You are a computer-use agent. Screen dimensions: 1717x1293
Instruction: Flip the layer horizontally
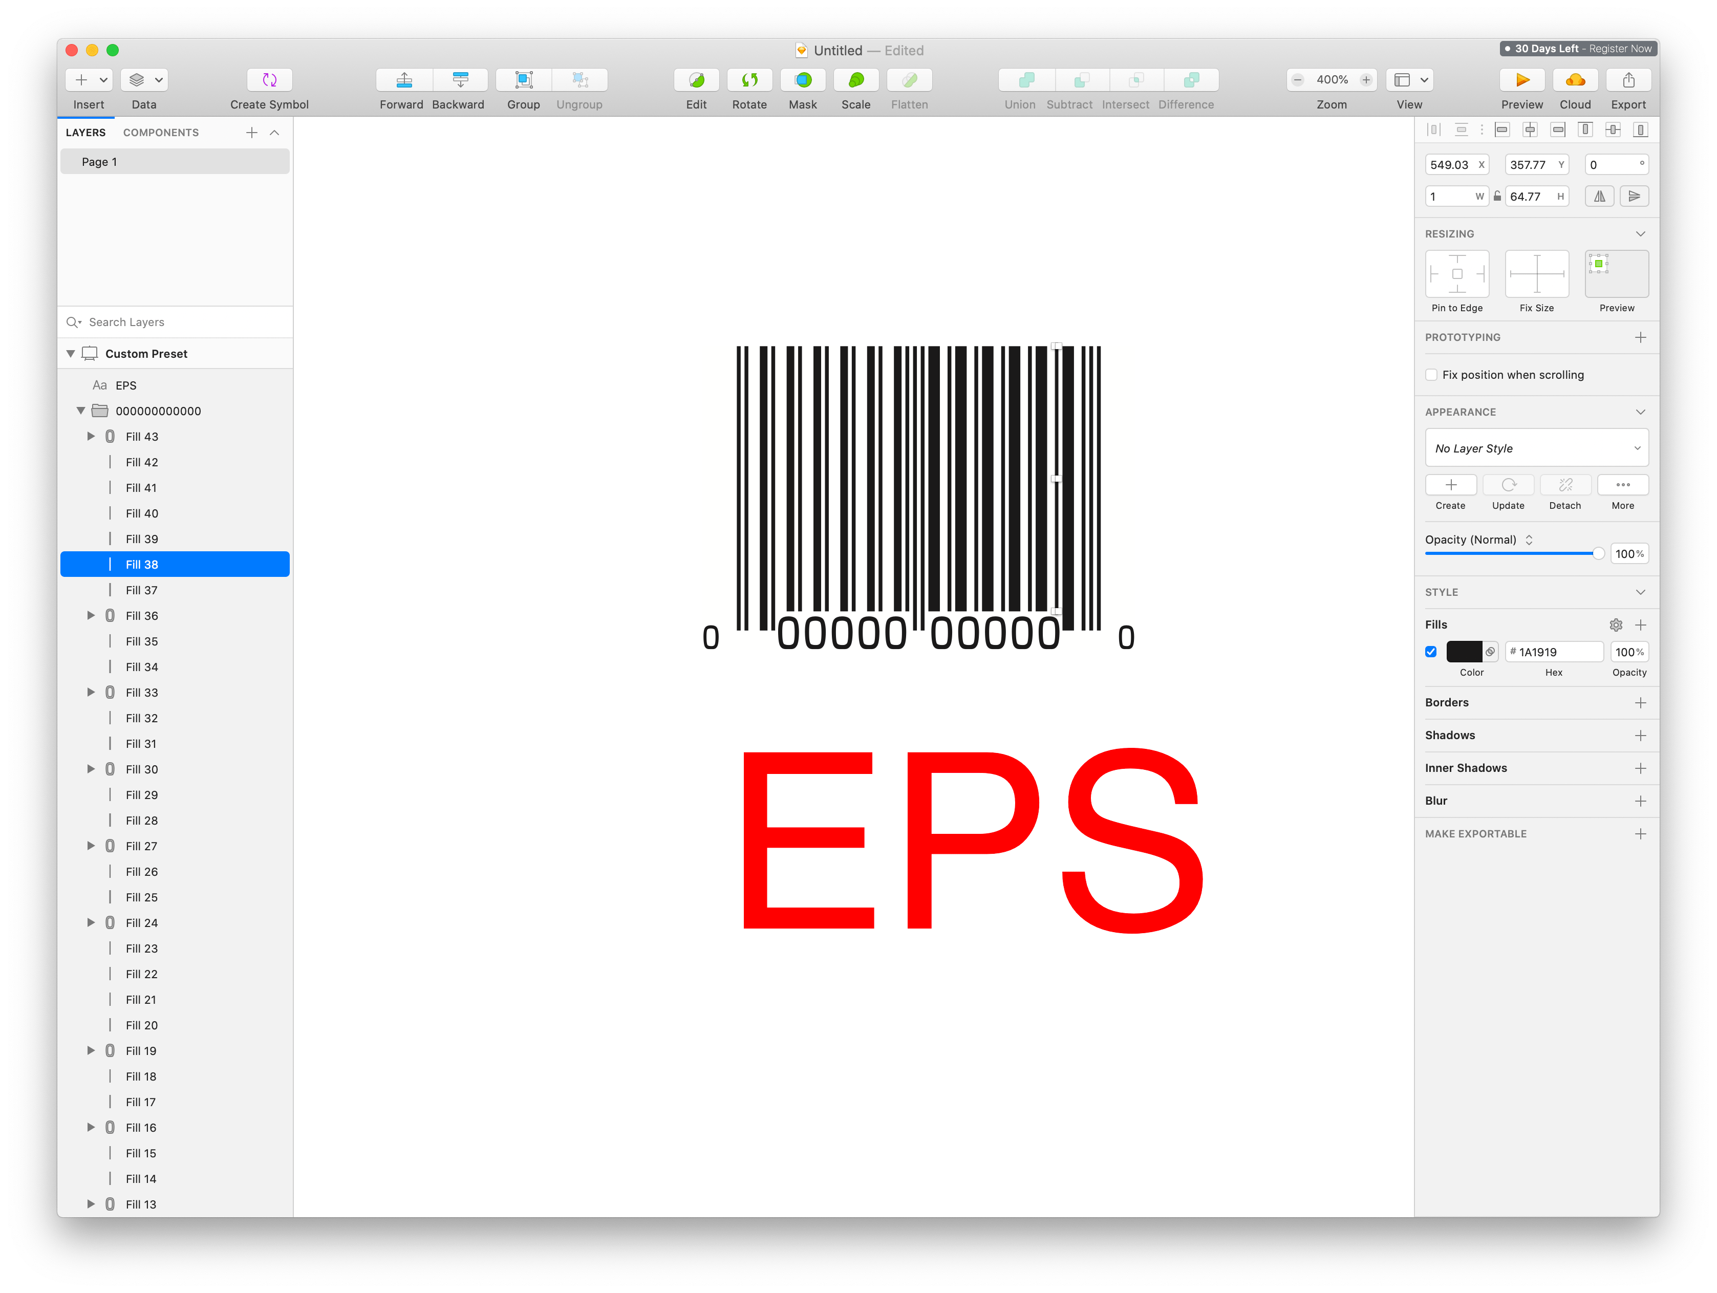tap(1600, 197)
